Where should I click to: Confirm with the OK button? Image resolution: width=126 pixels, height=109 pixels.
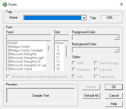[114, 87]
